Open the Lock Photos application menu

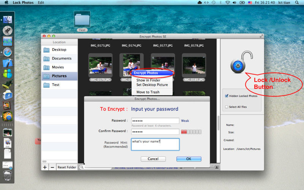pyautogui.click(x=23, y=3)
